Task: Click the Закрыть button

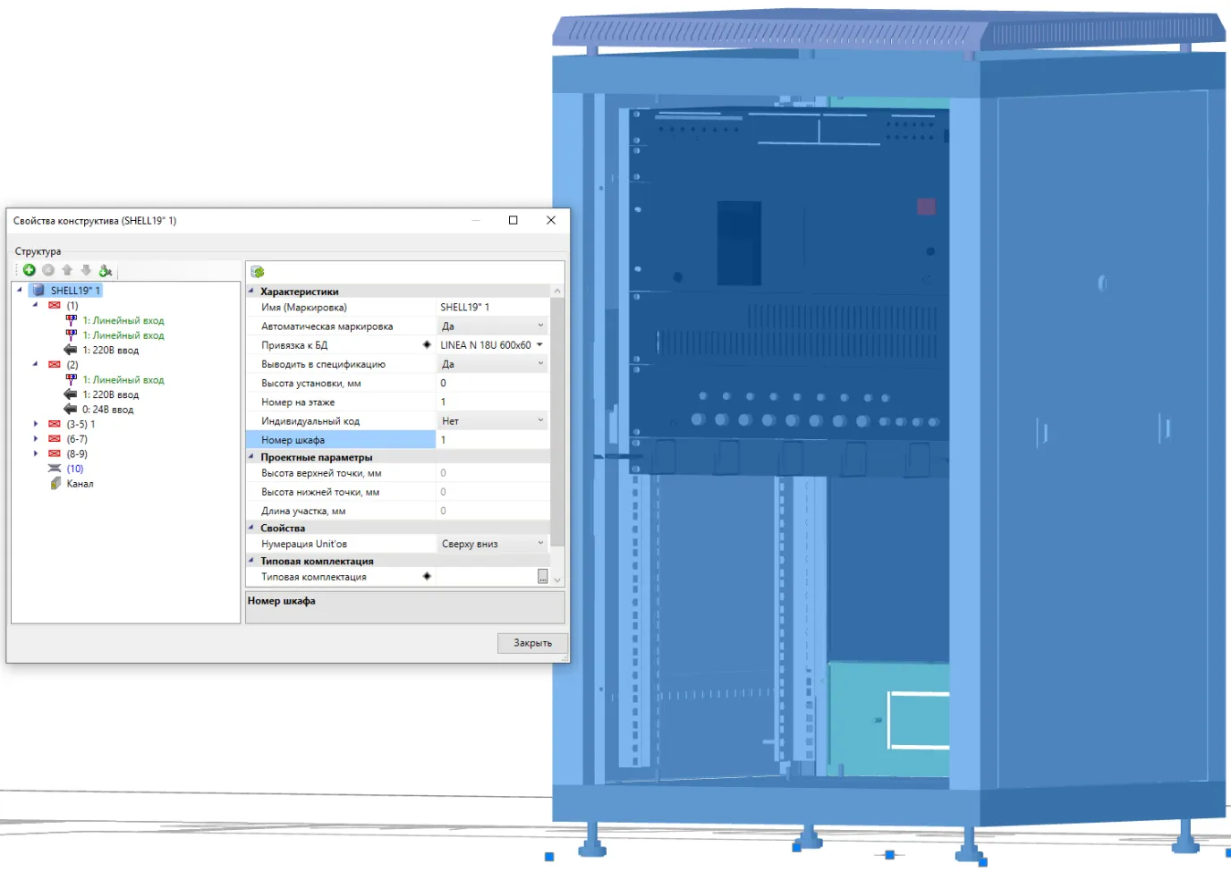Action: coord(532,643)
